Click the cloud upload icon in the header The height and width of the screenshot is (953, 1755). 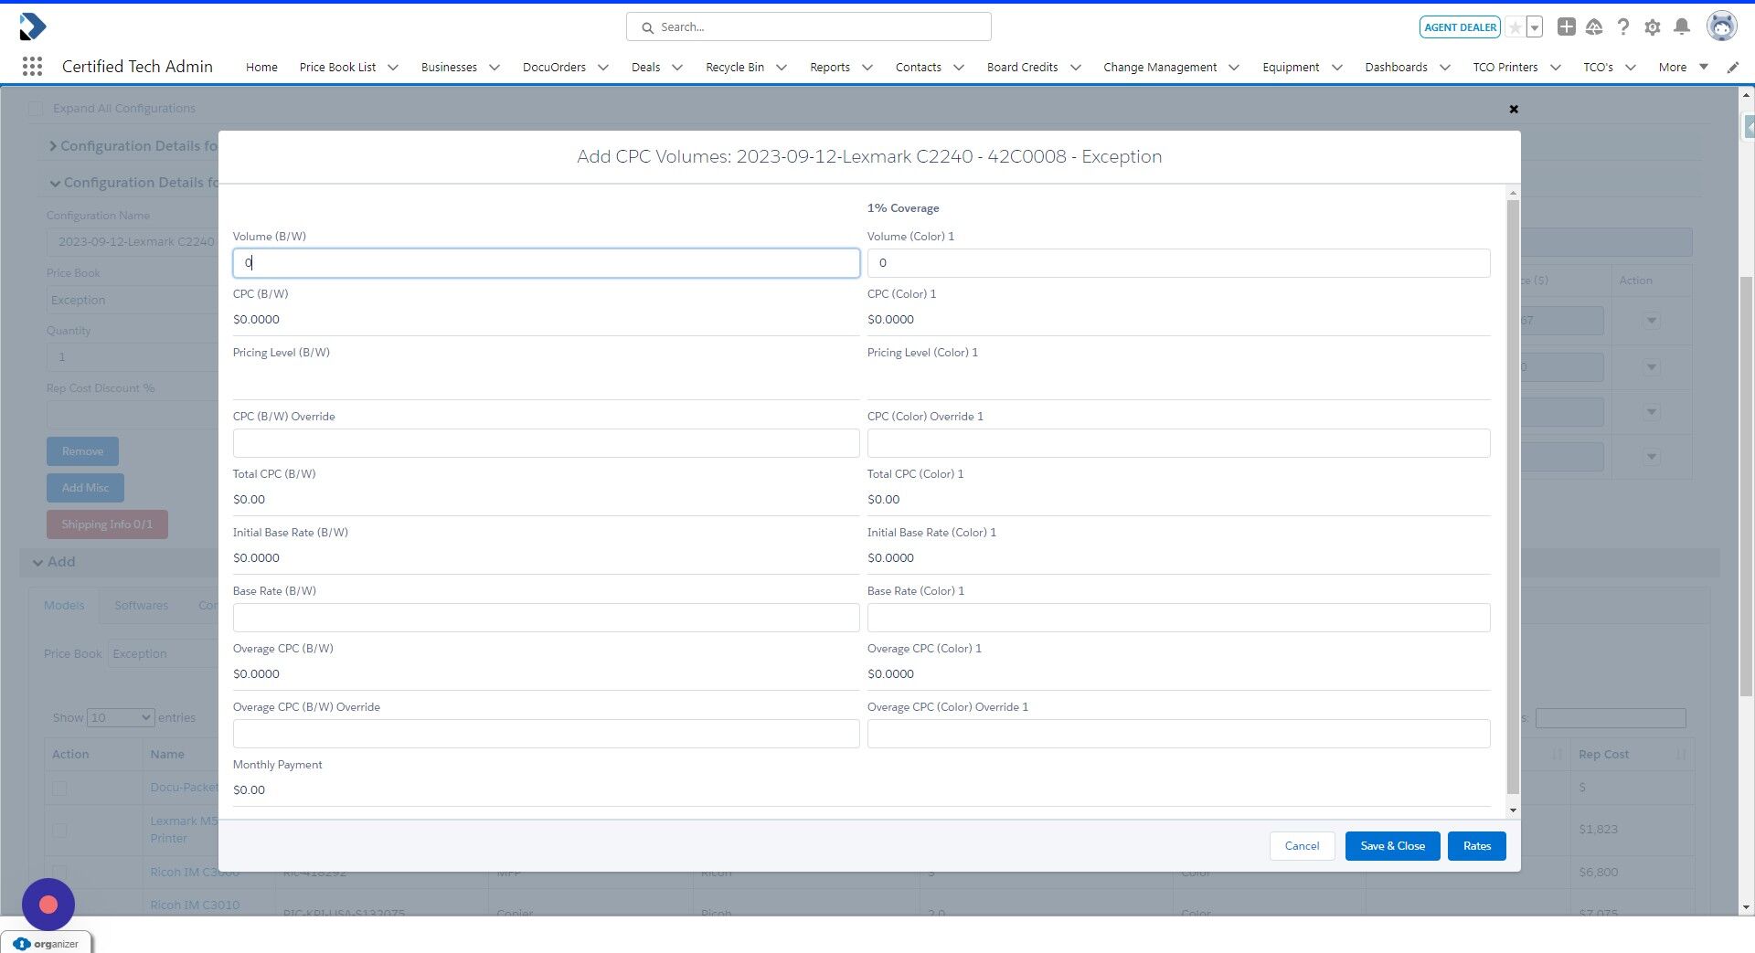click(x=1594, y=26)
